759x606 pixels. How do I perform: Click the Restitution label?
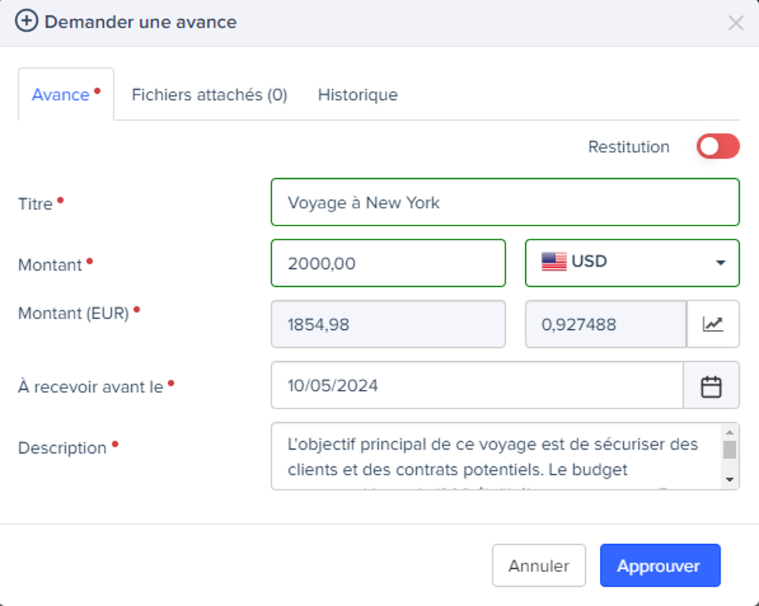629,146
